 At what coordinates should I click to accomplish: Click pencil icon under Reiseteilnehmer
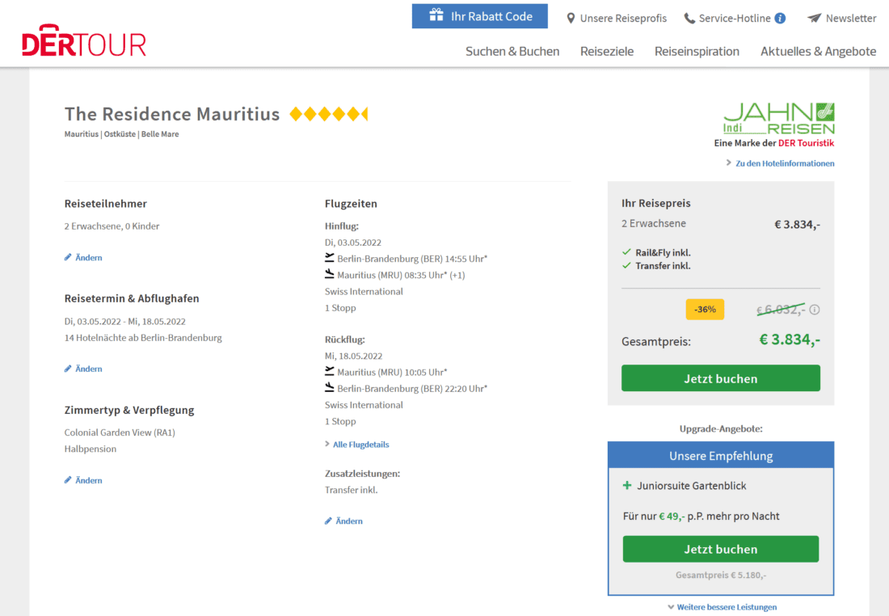click(69, 258)
